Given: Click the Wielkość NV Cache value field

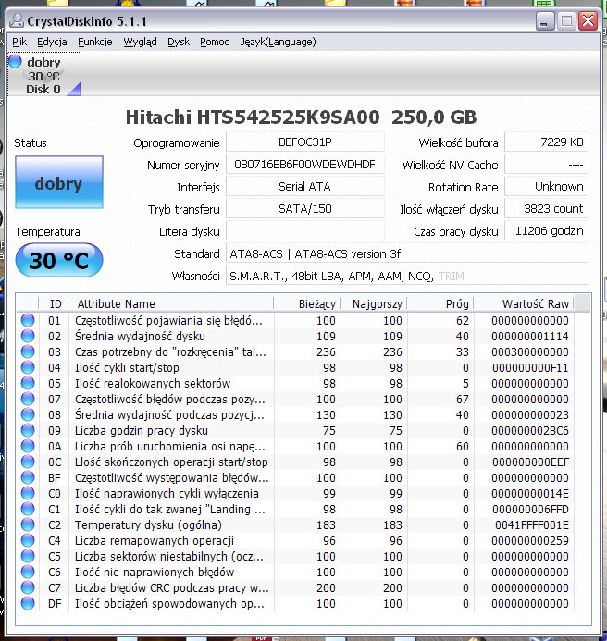Looking at the screenshot, I should 547,165.
